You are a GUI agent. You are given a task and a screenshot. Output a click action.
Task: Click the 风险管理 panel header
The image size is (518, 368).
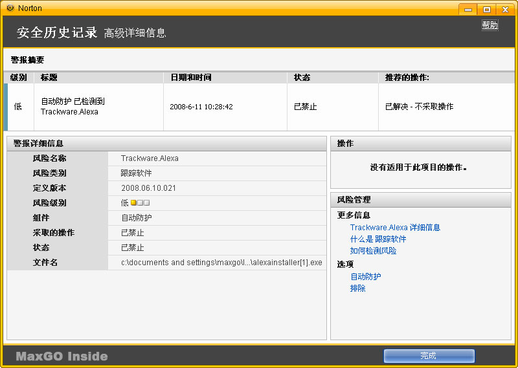tap(420, 200)
